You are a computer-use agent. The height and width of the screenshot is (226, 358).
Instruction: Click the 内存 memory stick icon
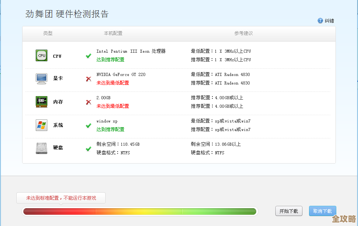41,102
